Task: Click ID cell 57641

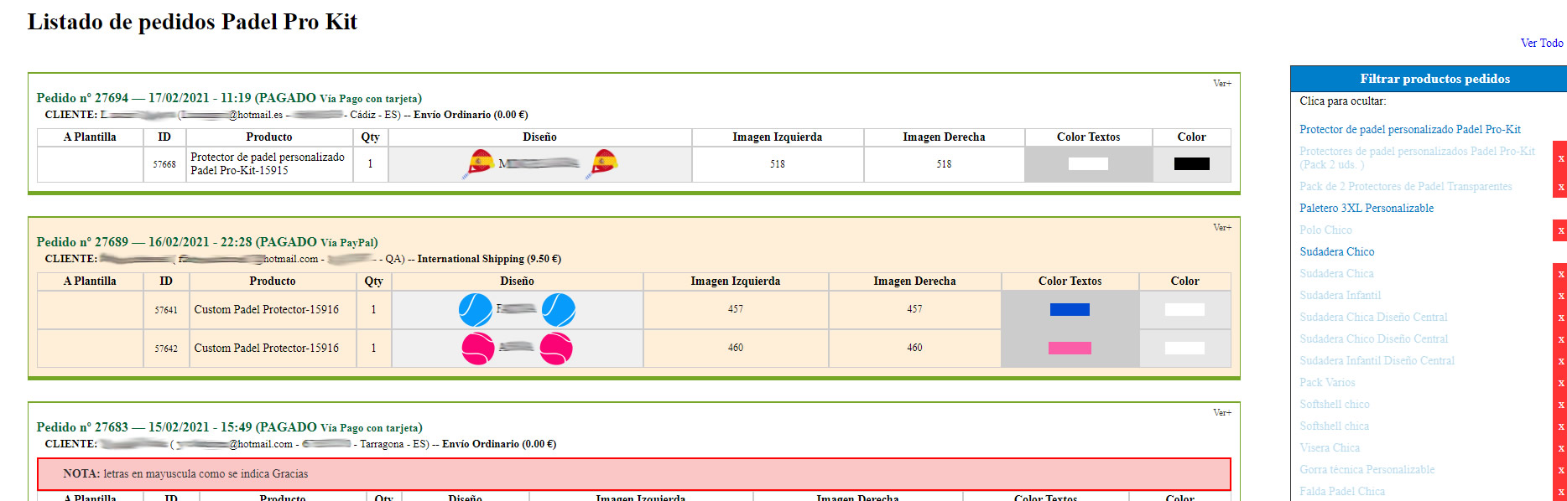Action: 166,310
